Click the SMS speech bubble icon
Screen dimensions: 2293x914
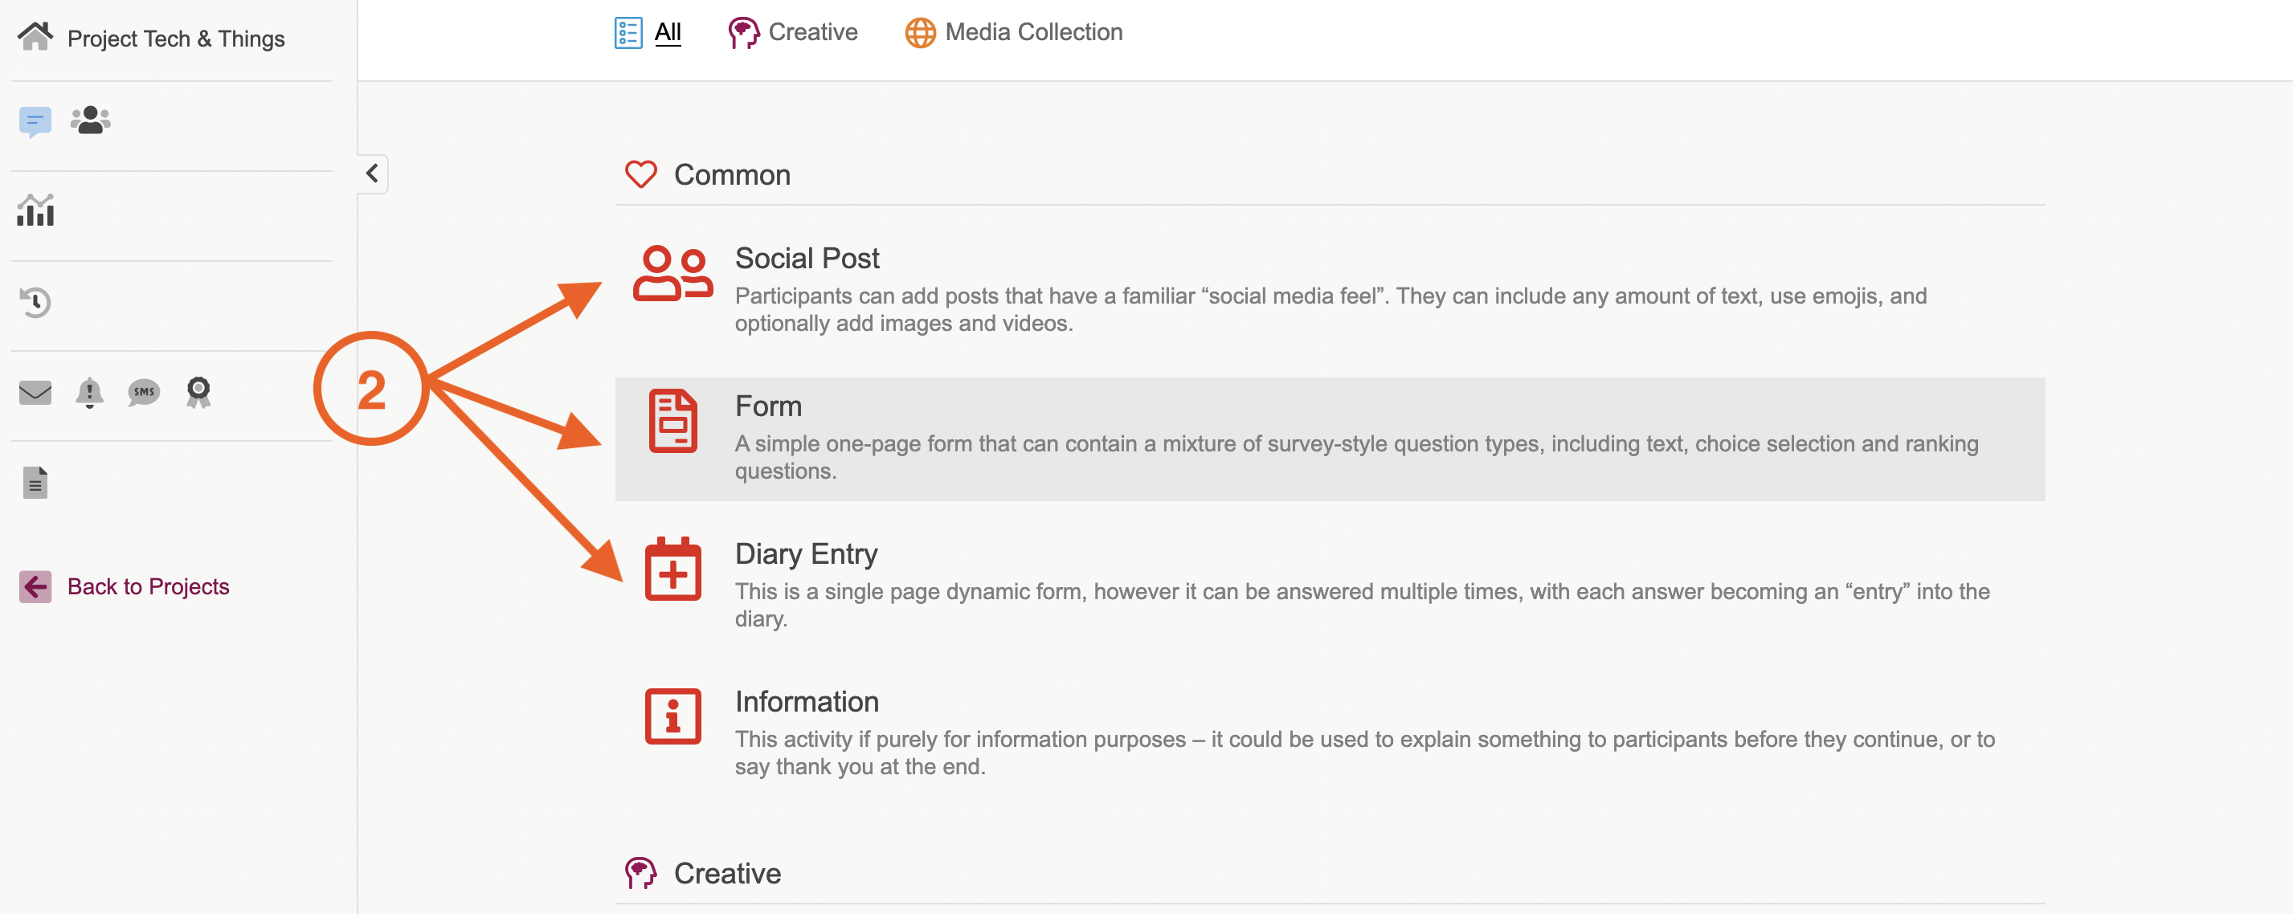[x=143, y=392]
